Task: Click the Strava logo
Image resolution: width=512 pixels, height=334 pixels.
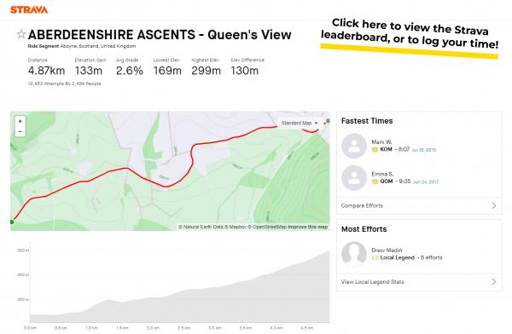Action: (x=29, y=9)
